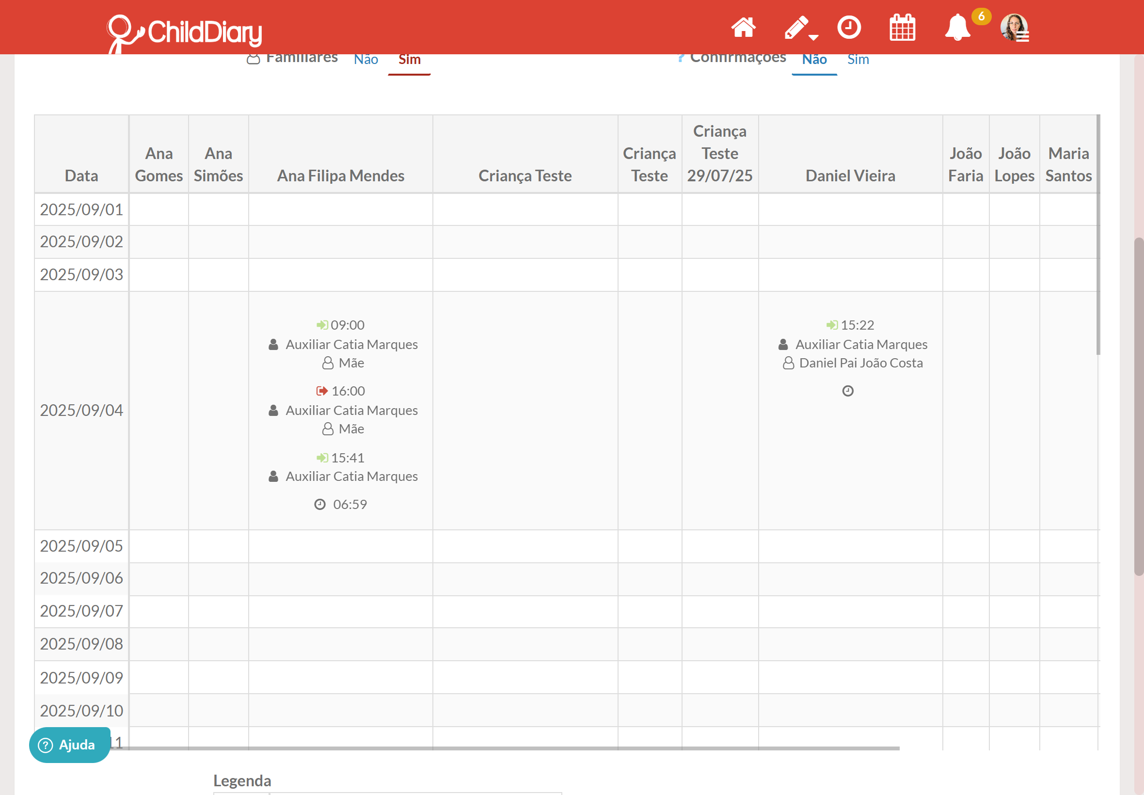
Task: Click the Daniel Vieira column header
Action: (850, 175)
